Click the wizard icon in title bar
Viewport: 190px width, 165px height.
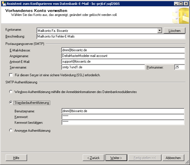coord(4,4)
